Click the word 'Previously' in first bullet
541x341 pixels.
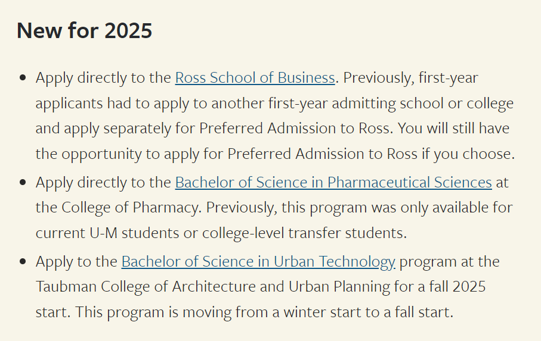point(378,78)
